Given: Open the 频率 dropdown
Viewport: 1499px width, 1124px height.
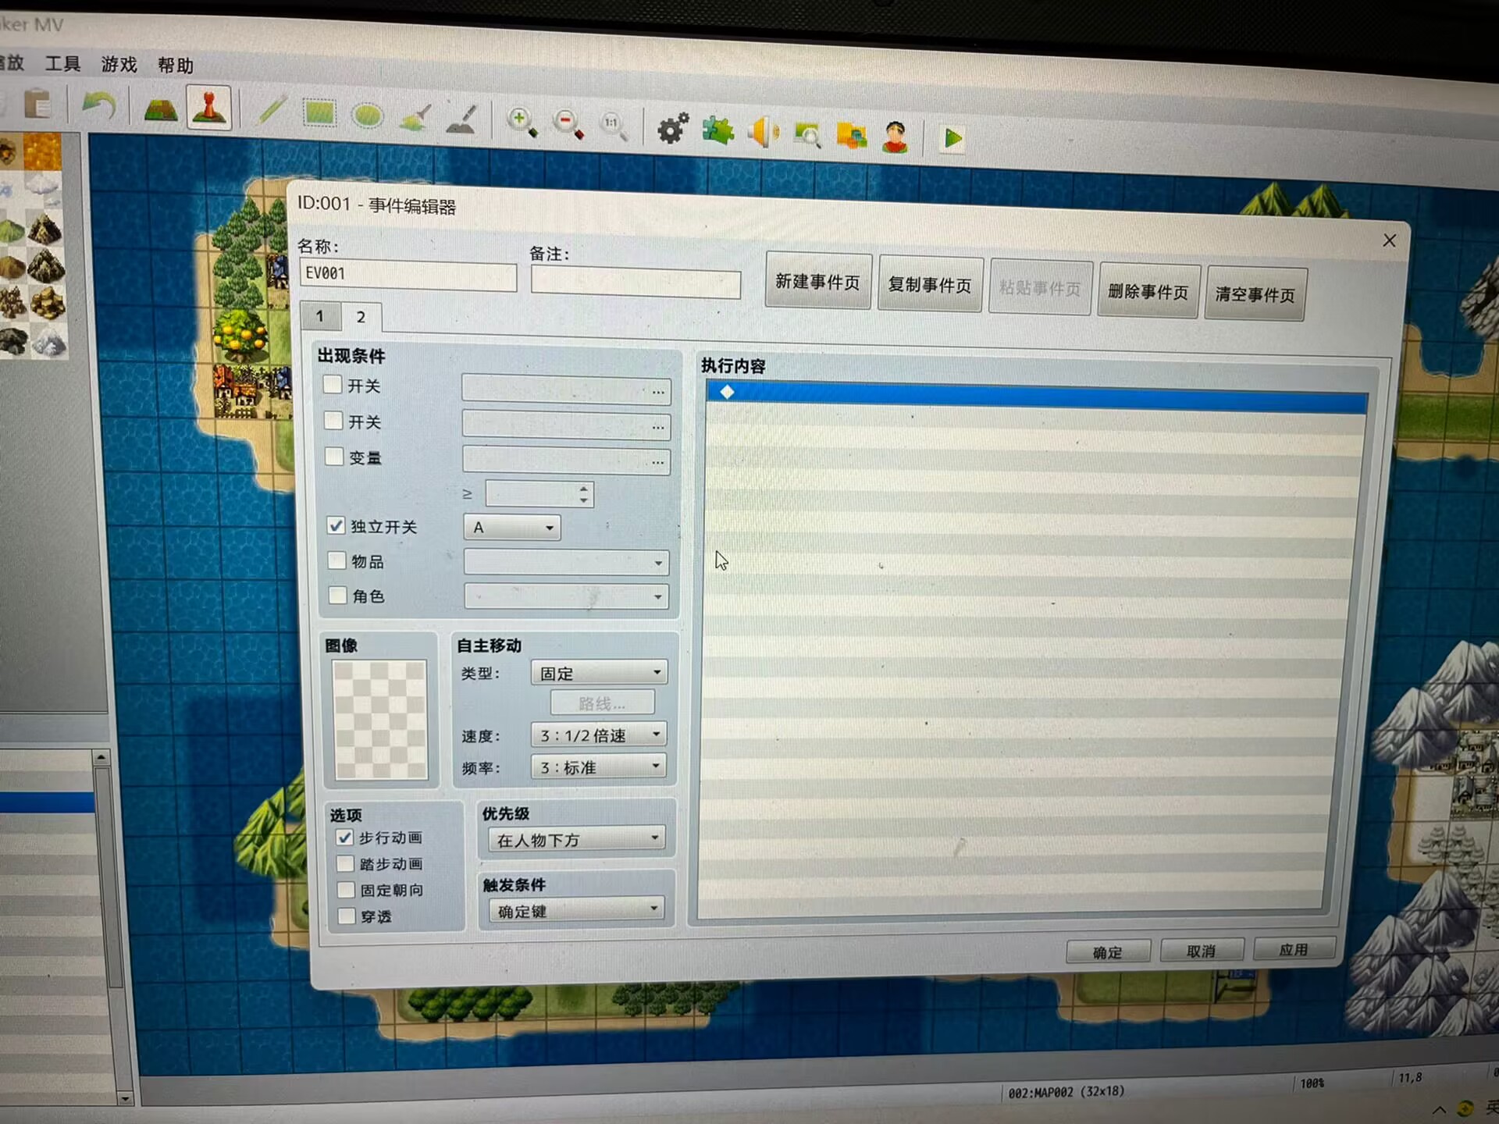Looking at the screenshot, I should point(599,767).
